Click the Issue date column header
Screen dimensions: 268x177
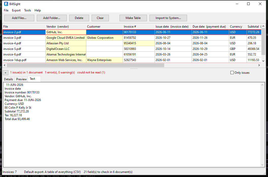[x=173, y=27]
